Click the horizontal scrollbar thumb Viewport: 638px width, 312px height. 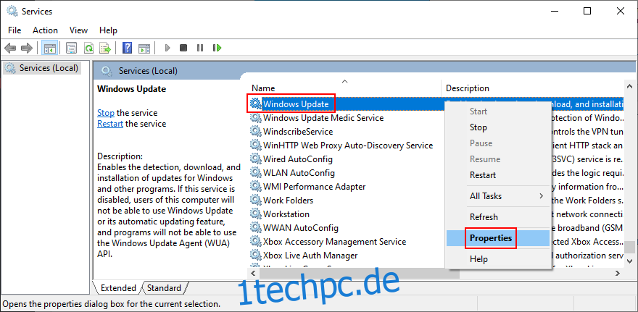pyautogui.click(x=358, y=273)
